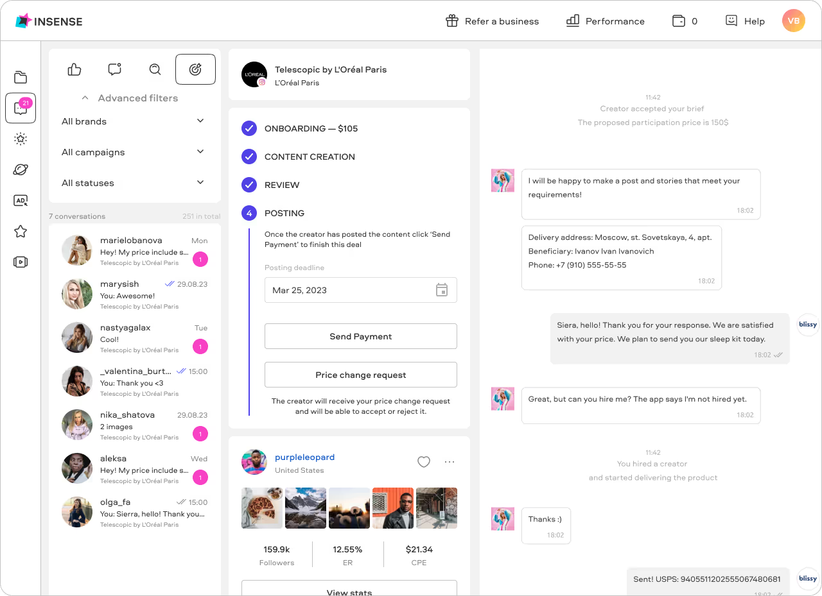Select the target filter tab

(195, 69)
